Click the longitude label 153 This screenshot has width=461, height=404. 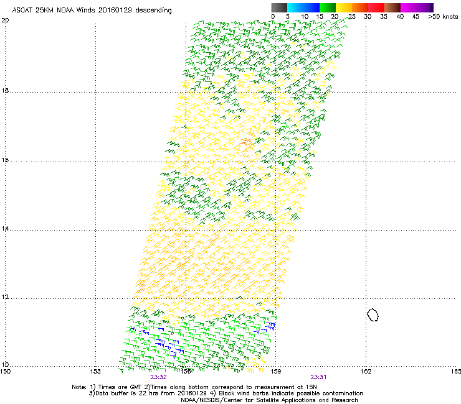(95, 372)
